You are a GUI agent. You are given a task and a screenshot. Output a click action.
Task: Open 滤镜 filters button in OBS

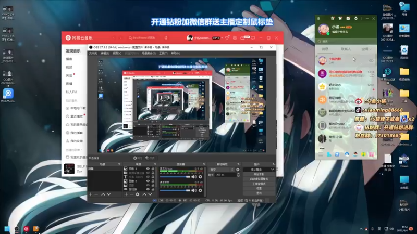click(150, 158)
